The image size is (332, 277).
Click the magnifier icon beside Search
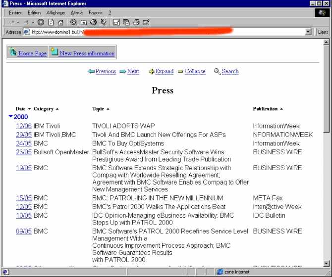pos(217,71)
